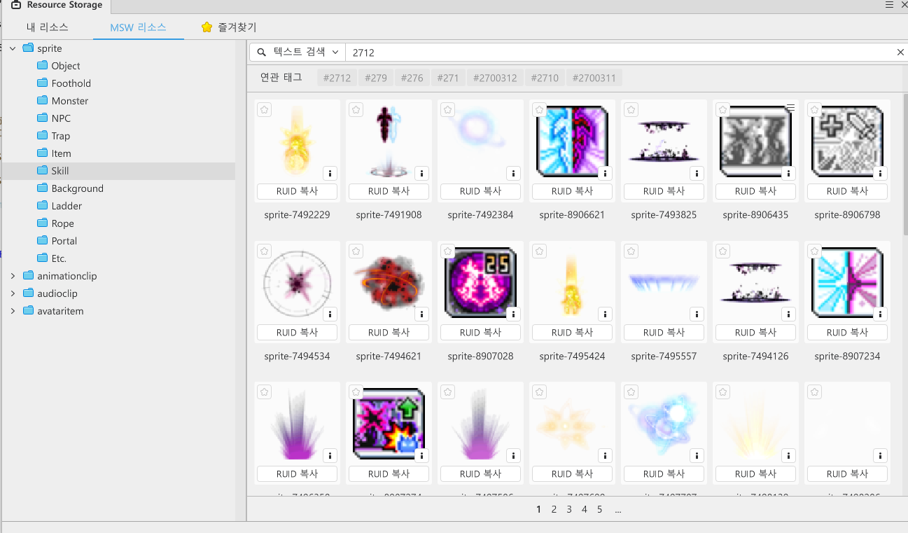Click the hamburger menu on sprite-8906435
Image resolution: width=908 pixels, height=533 pixels.
tap(790, 107)
